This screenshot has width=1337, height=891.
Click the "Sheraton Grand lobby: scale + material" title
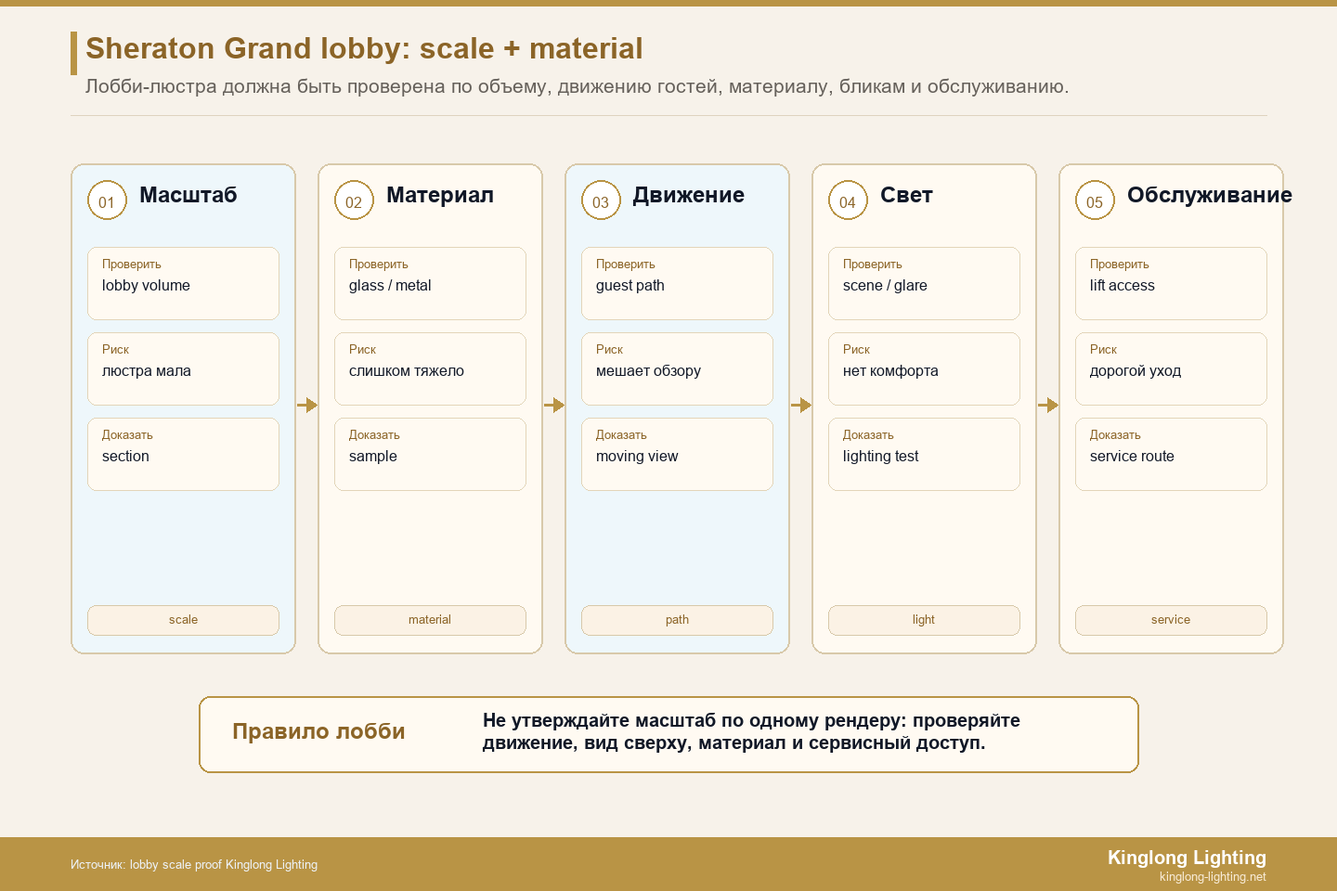coord(364,48)
